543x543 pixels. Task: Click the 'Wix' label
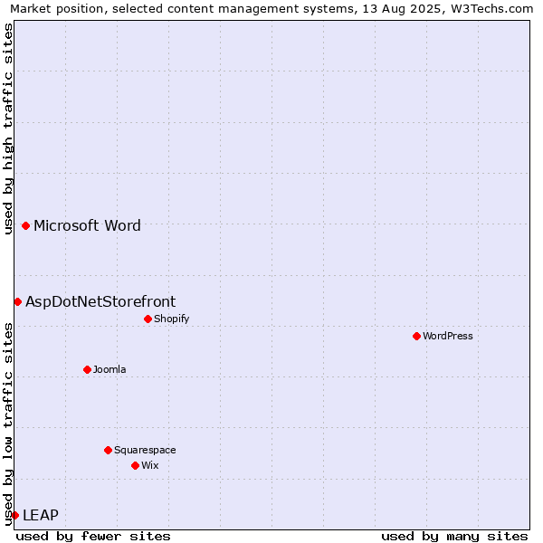tap(150, 465)
